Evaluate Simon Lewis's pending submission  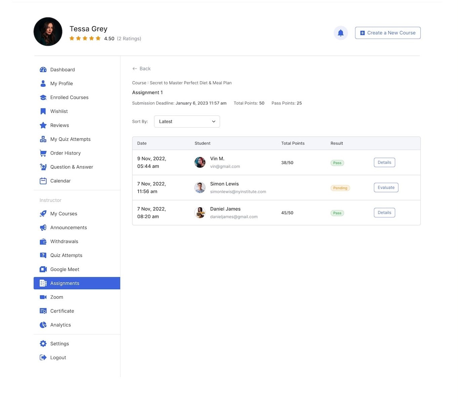(x=386, y=187)
